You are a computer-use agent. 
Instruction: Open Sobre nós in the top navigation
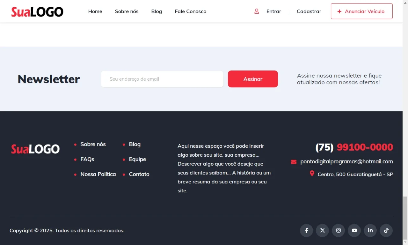(x=127, y=11)
